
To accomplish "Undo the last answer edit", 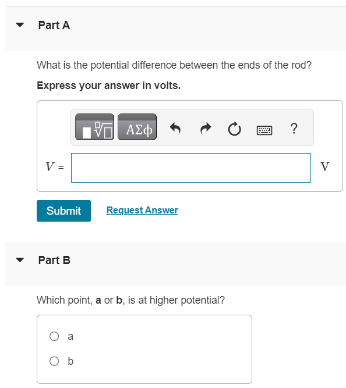I will (175, 129).
